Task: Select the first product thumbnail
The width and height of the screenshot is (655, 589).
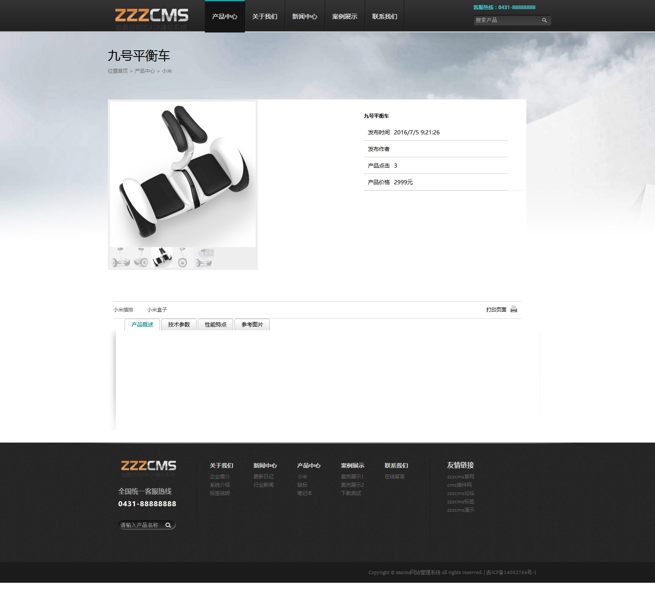Action: point(121,257)
